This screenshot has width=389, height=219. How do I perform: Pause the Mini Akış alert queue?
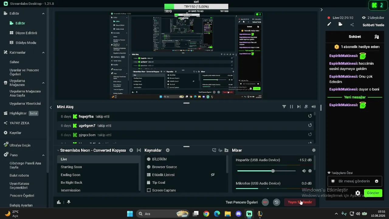[x=291, y=107]
